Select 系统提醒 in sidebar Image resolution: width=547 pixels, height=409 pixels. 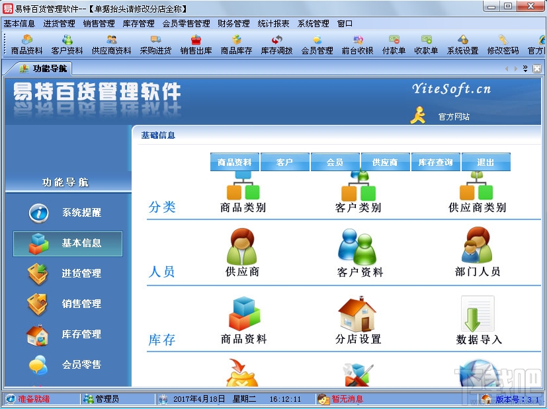coord(67,213)
